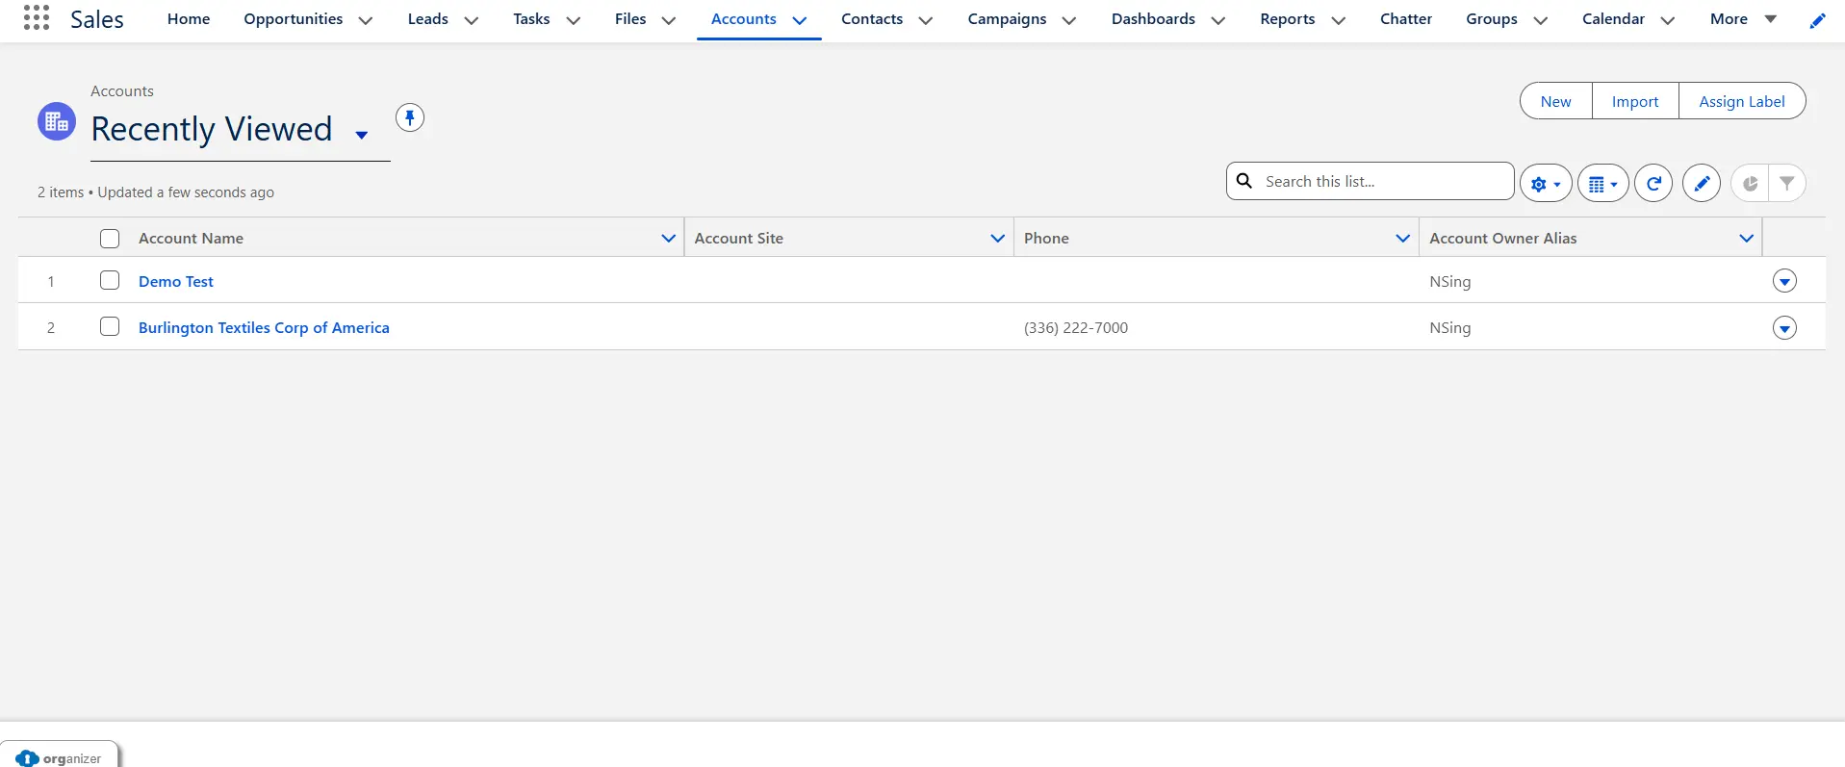Click the New account button
The width and height of the screenshot is (1845, 767).
click(x=1555, y=101)
